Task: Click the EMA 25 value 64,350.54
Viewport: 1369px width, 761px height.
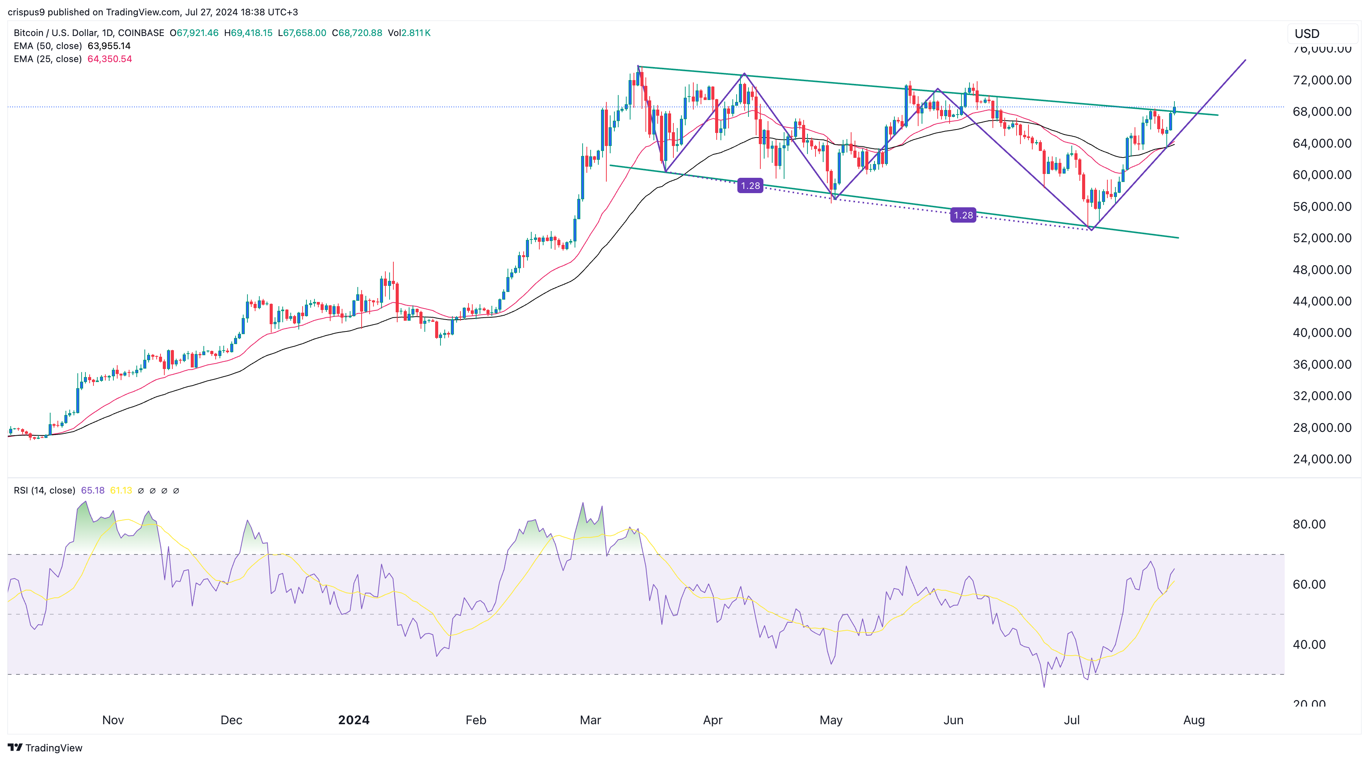Action: [110, 59]
